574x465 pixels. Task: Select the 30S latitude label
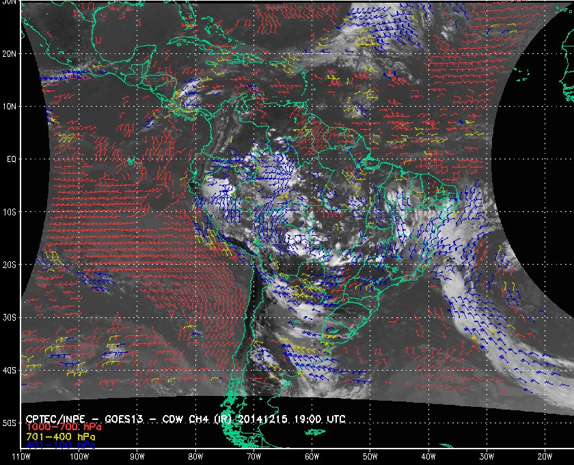9,317
